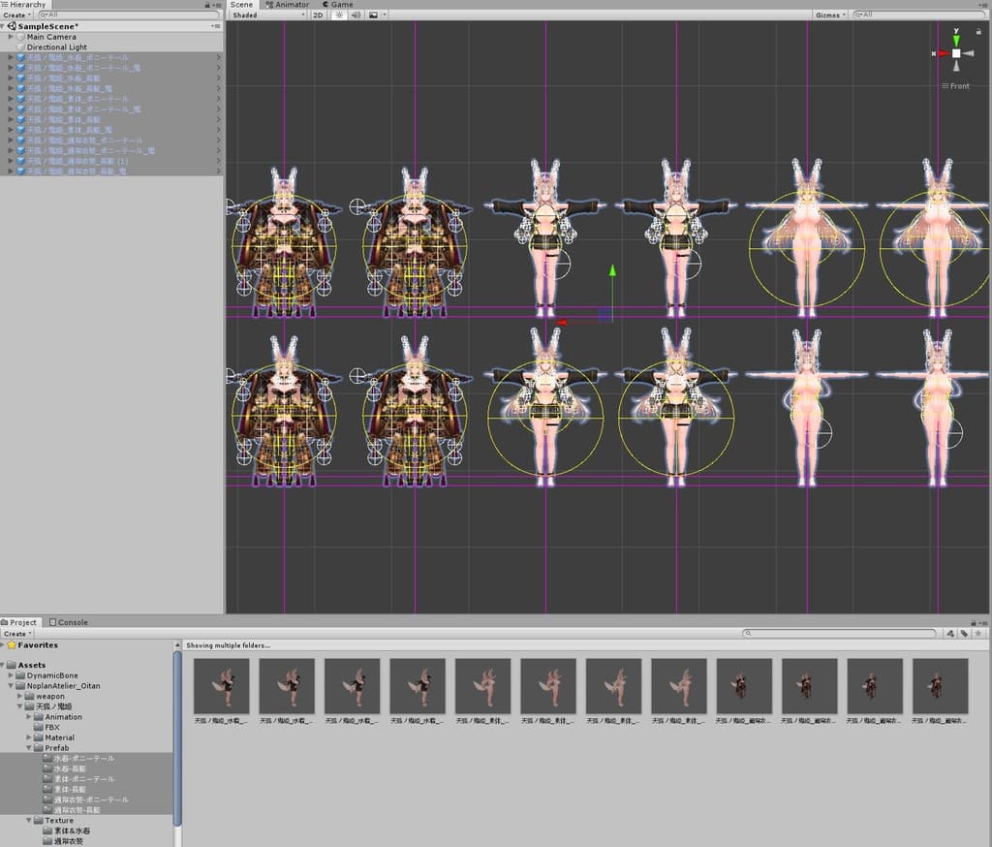
Task: Toggle scene audio speaker icon
Action: (356, 16)
